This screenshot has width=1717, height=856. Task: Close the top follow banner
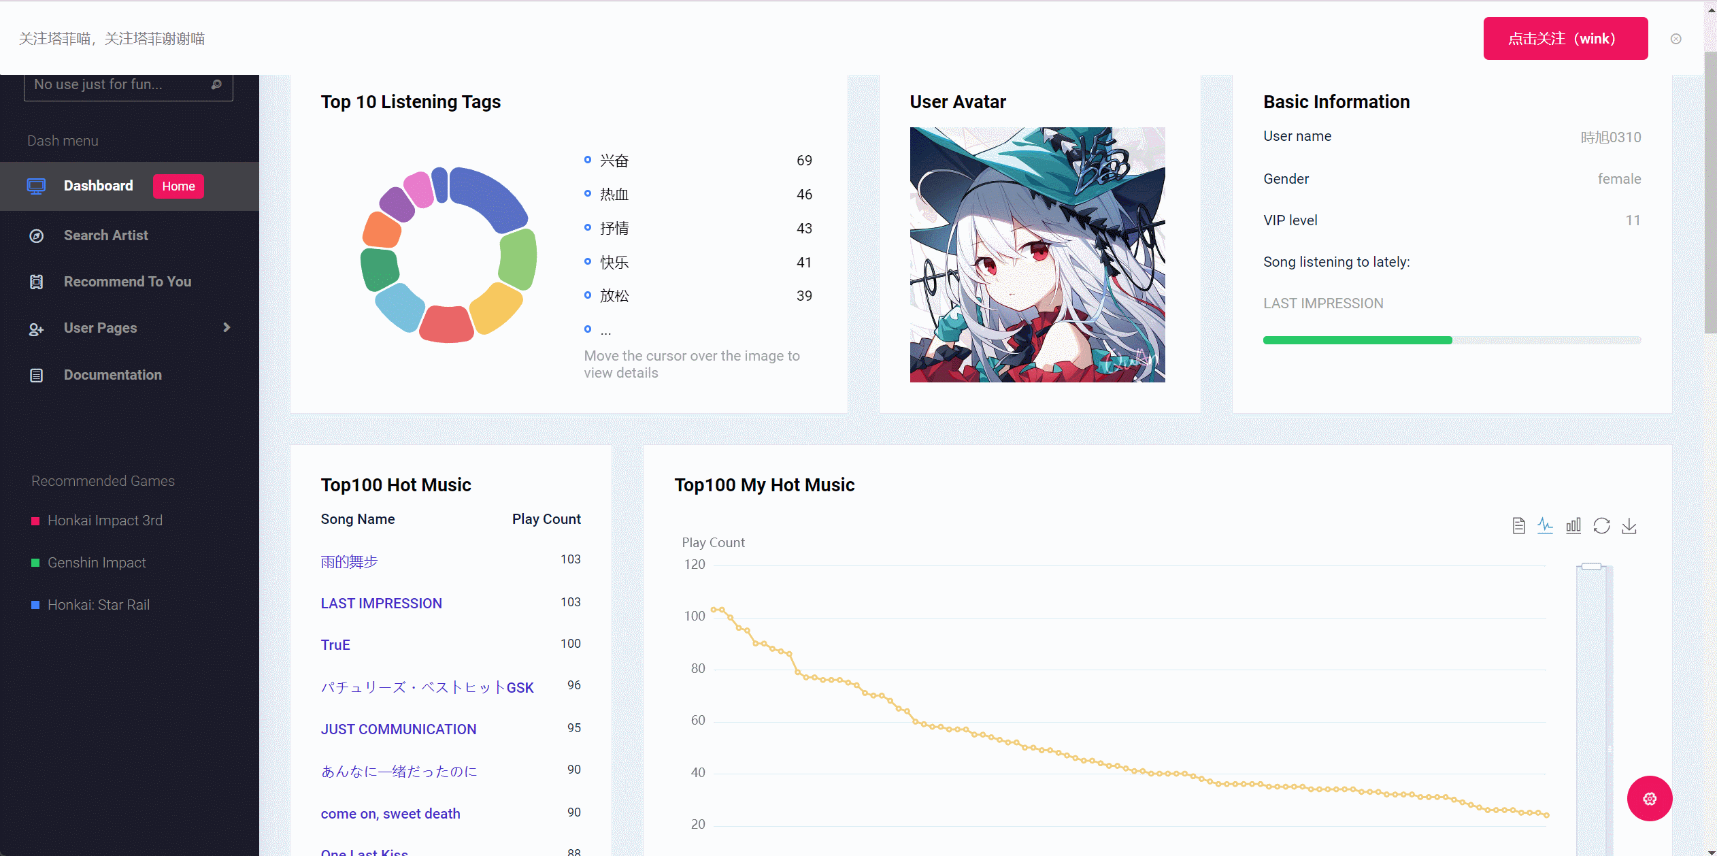pyautogui.click(x=1676, y=39)
